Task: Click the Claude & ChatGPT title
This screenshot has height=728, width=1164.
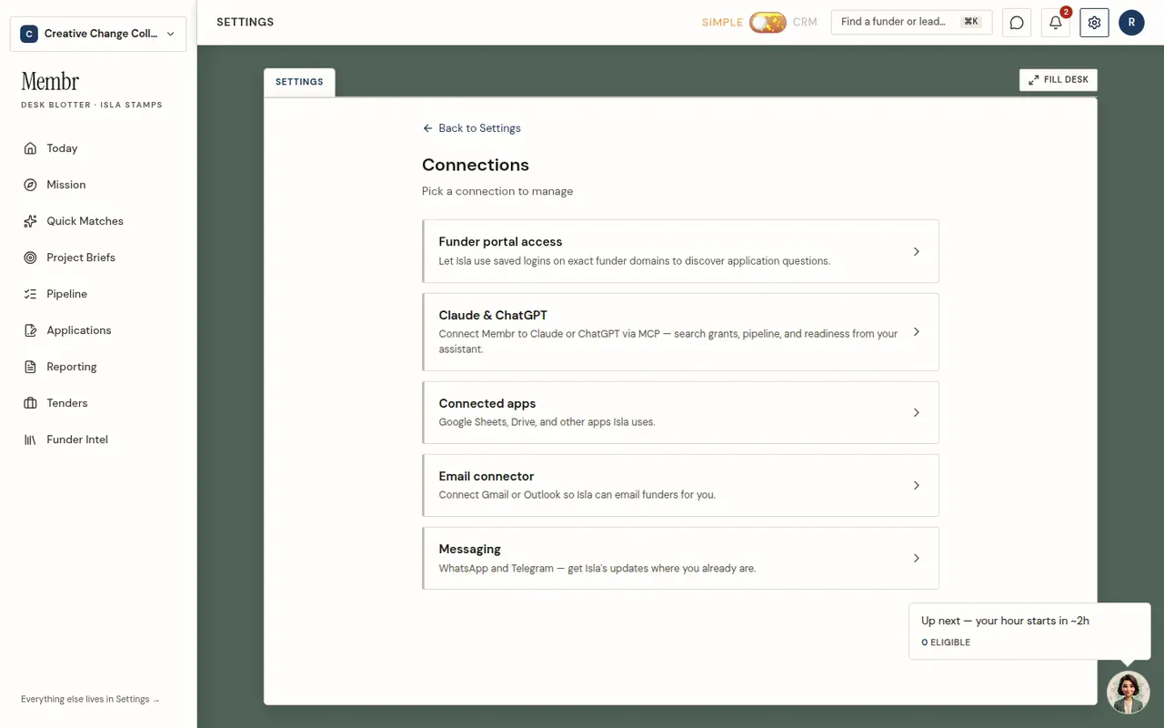Action: click(x=493, y=316)
